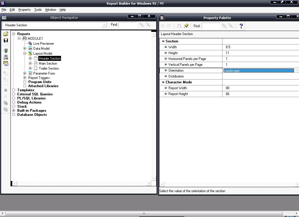Viewport: 299px width, 217px height.
Task: Click the Mail envelope icon
Action: tap(6, 63)
